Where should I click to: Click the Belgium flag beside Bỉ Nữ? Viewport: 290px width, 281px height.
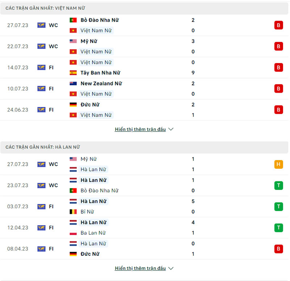73,212
